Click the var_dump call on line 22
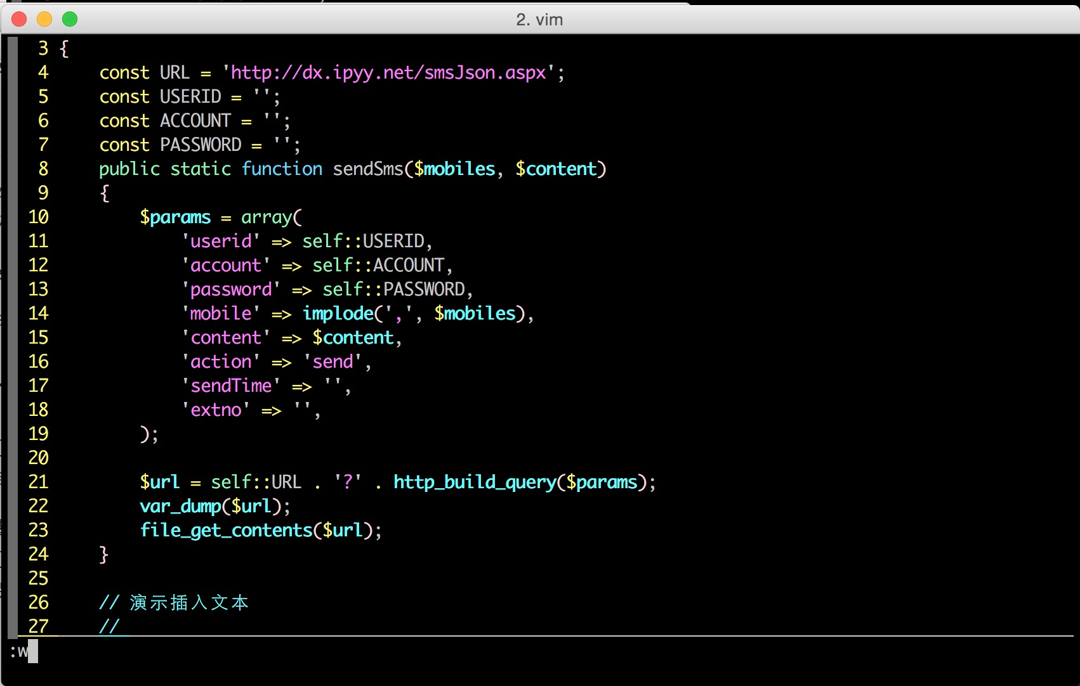 (180, 507)
